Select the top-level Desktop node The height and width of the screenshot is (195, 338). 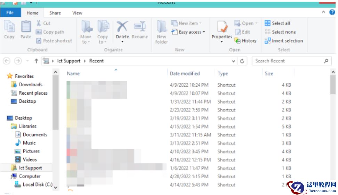[x=19, y=118]
